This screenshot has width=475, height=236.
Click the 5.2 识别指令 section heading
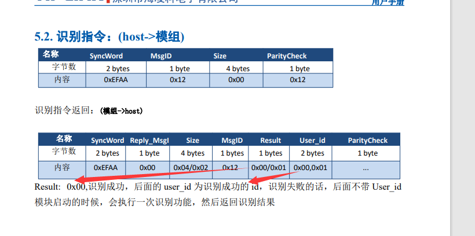click(x=109, y=37)
